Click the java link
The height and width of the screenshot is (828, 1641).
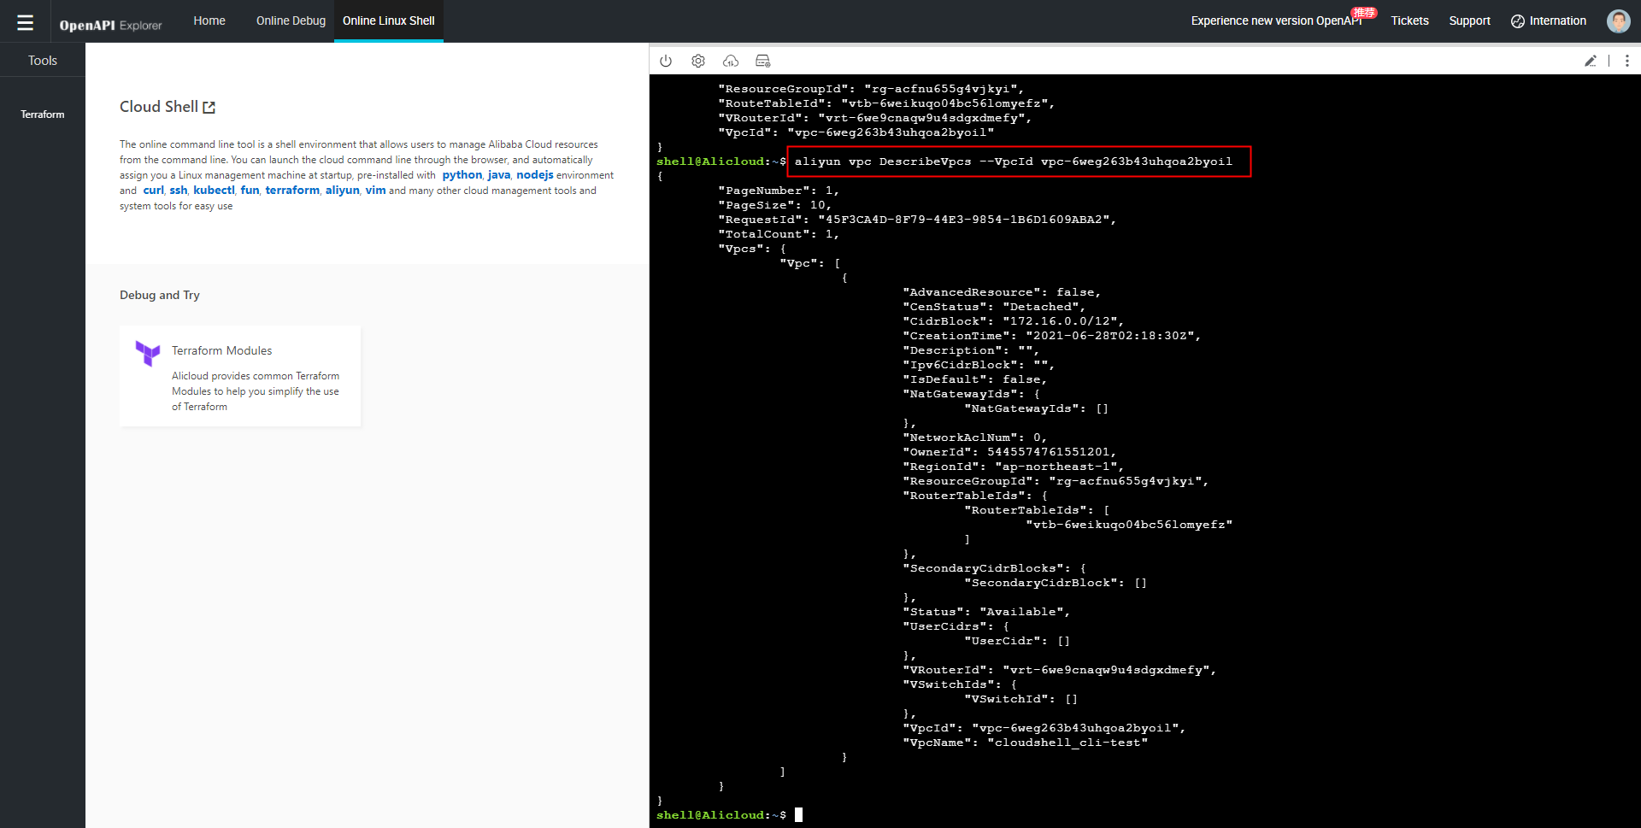[x=499, y=175]
